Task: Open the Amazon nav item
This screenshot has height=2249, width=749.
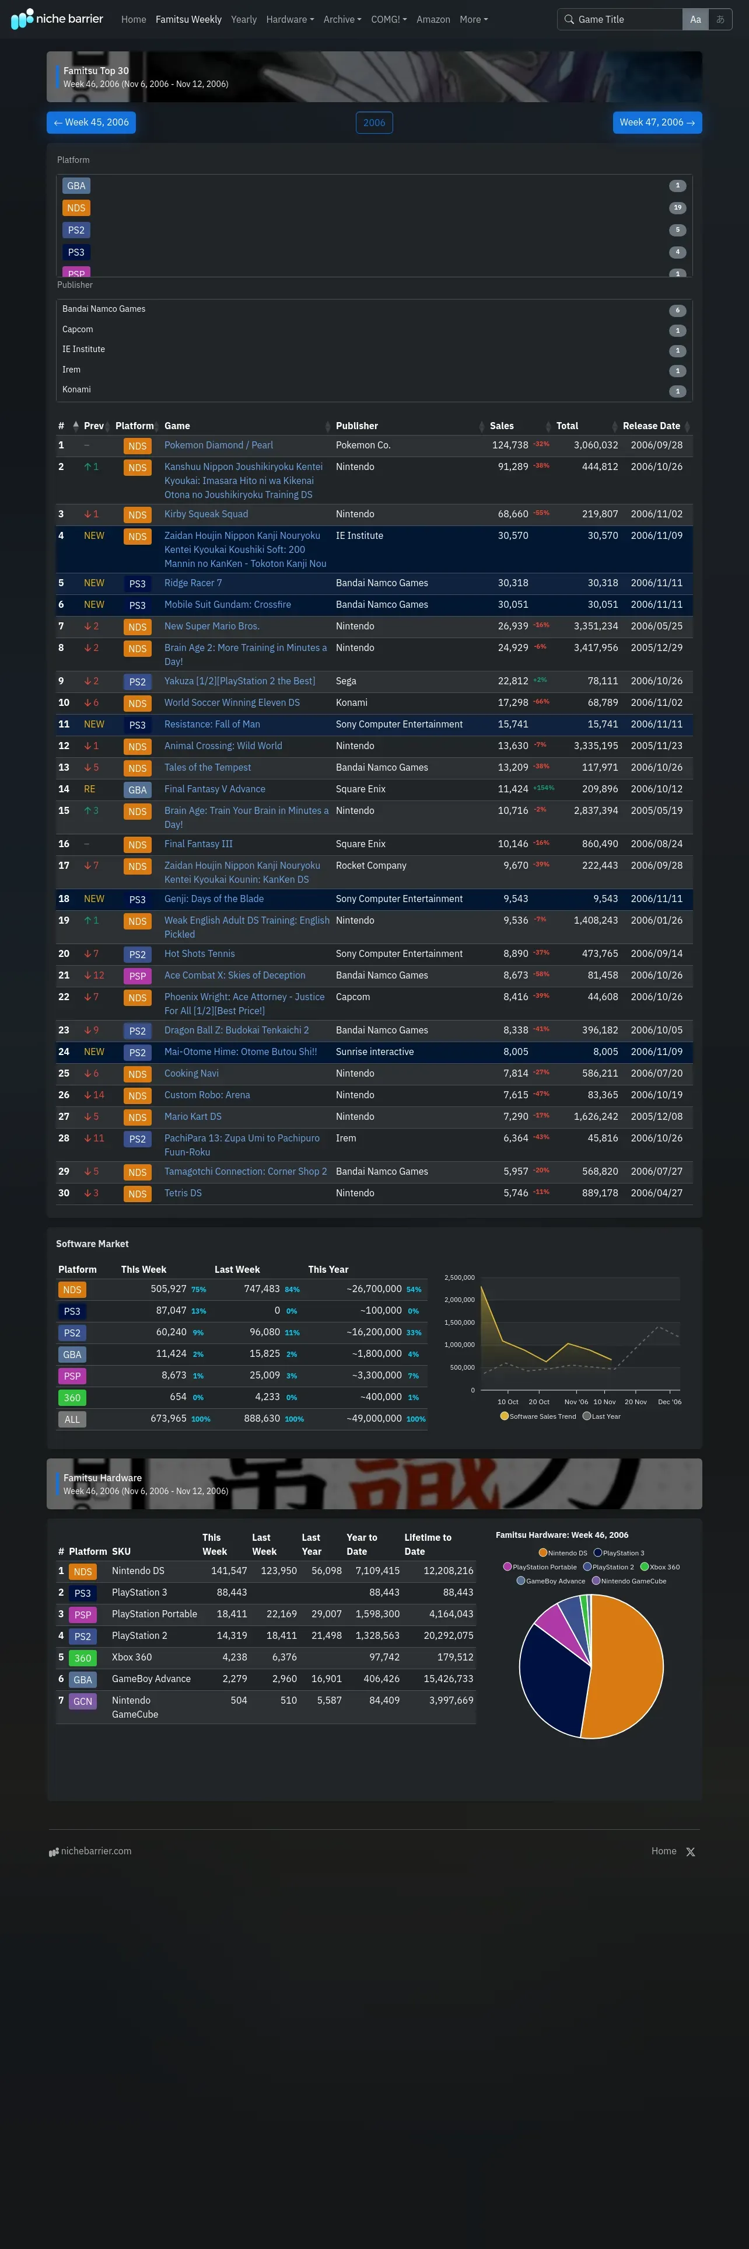Action: pyautogui.click(x=433, y=19)
